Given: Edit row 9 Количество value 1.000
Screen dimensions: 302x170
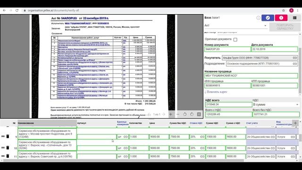Looking at the screenshot, I should coord(139,136).
